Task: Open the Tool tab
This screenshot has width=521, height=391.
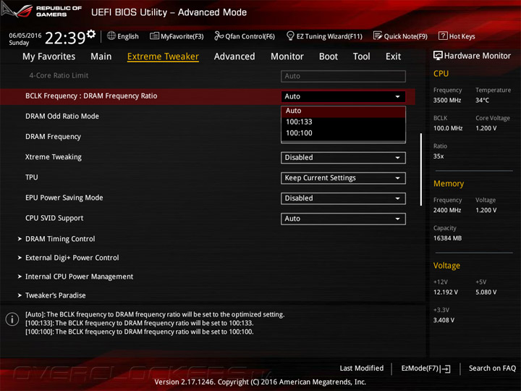Action: point(362,56)
